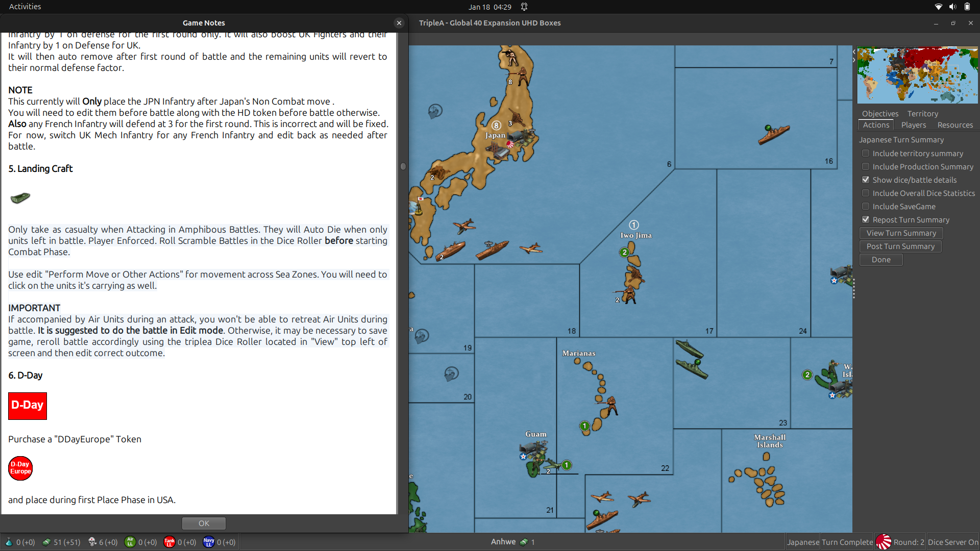Click the tech flask resource icon
This screenshot has width=980, height=551.
coord(9,542)
